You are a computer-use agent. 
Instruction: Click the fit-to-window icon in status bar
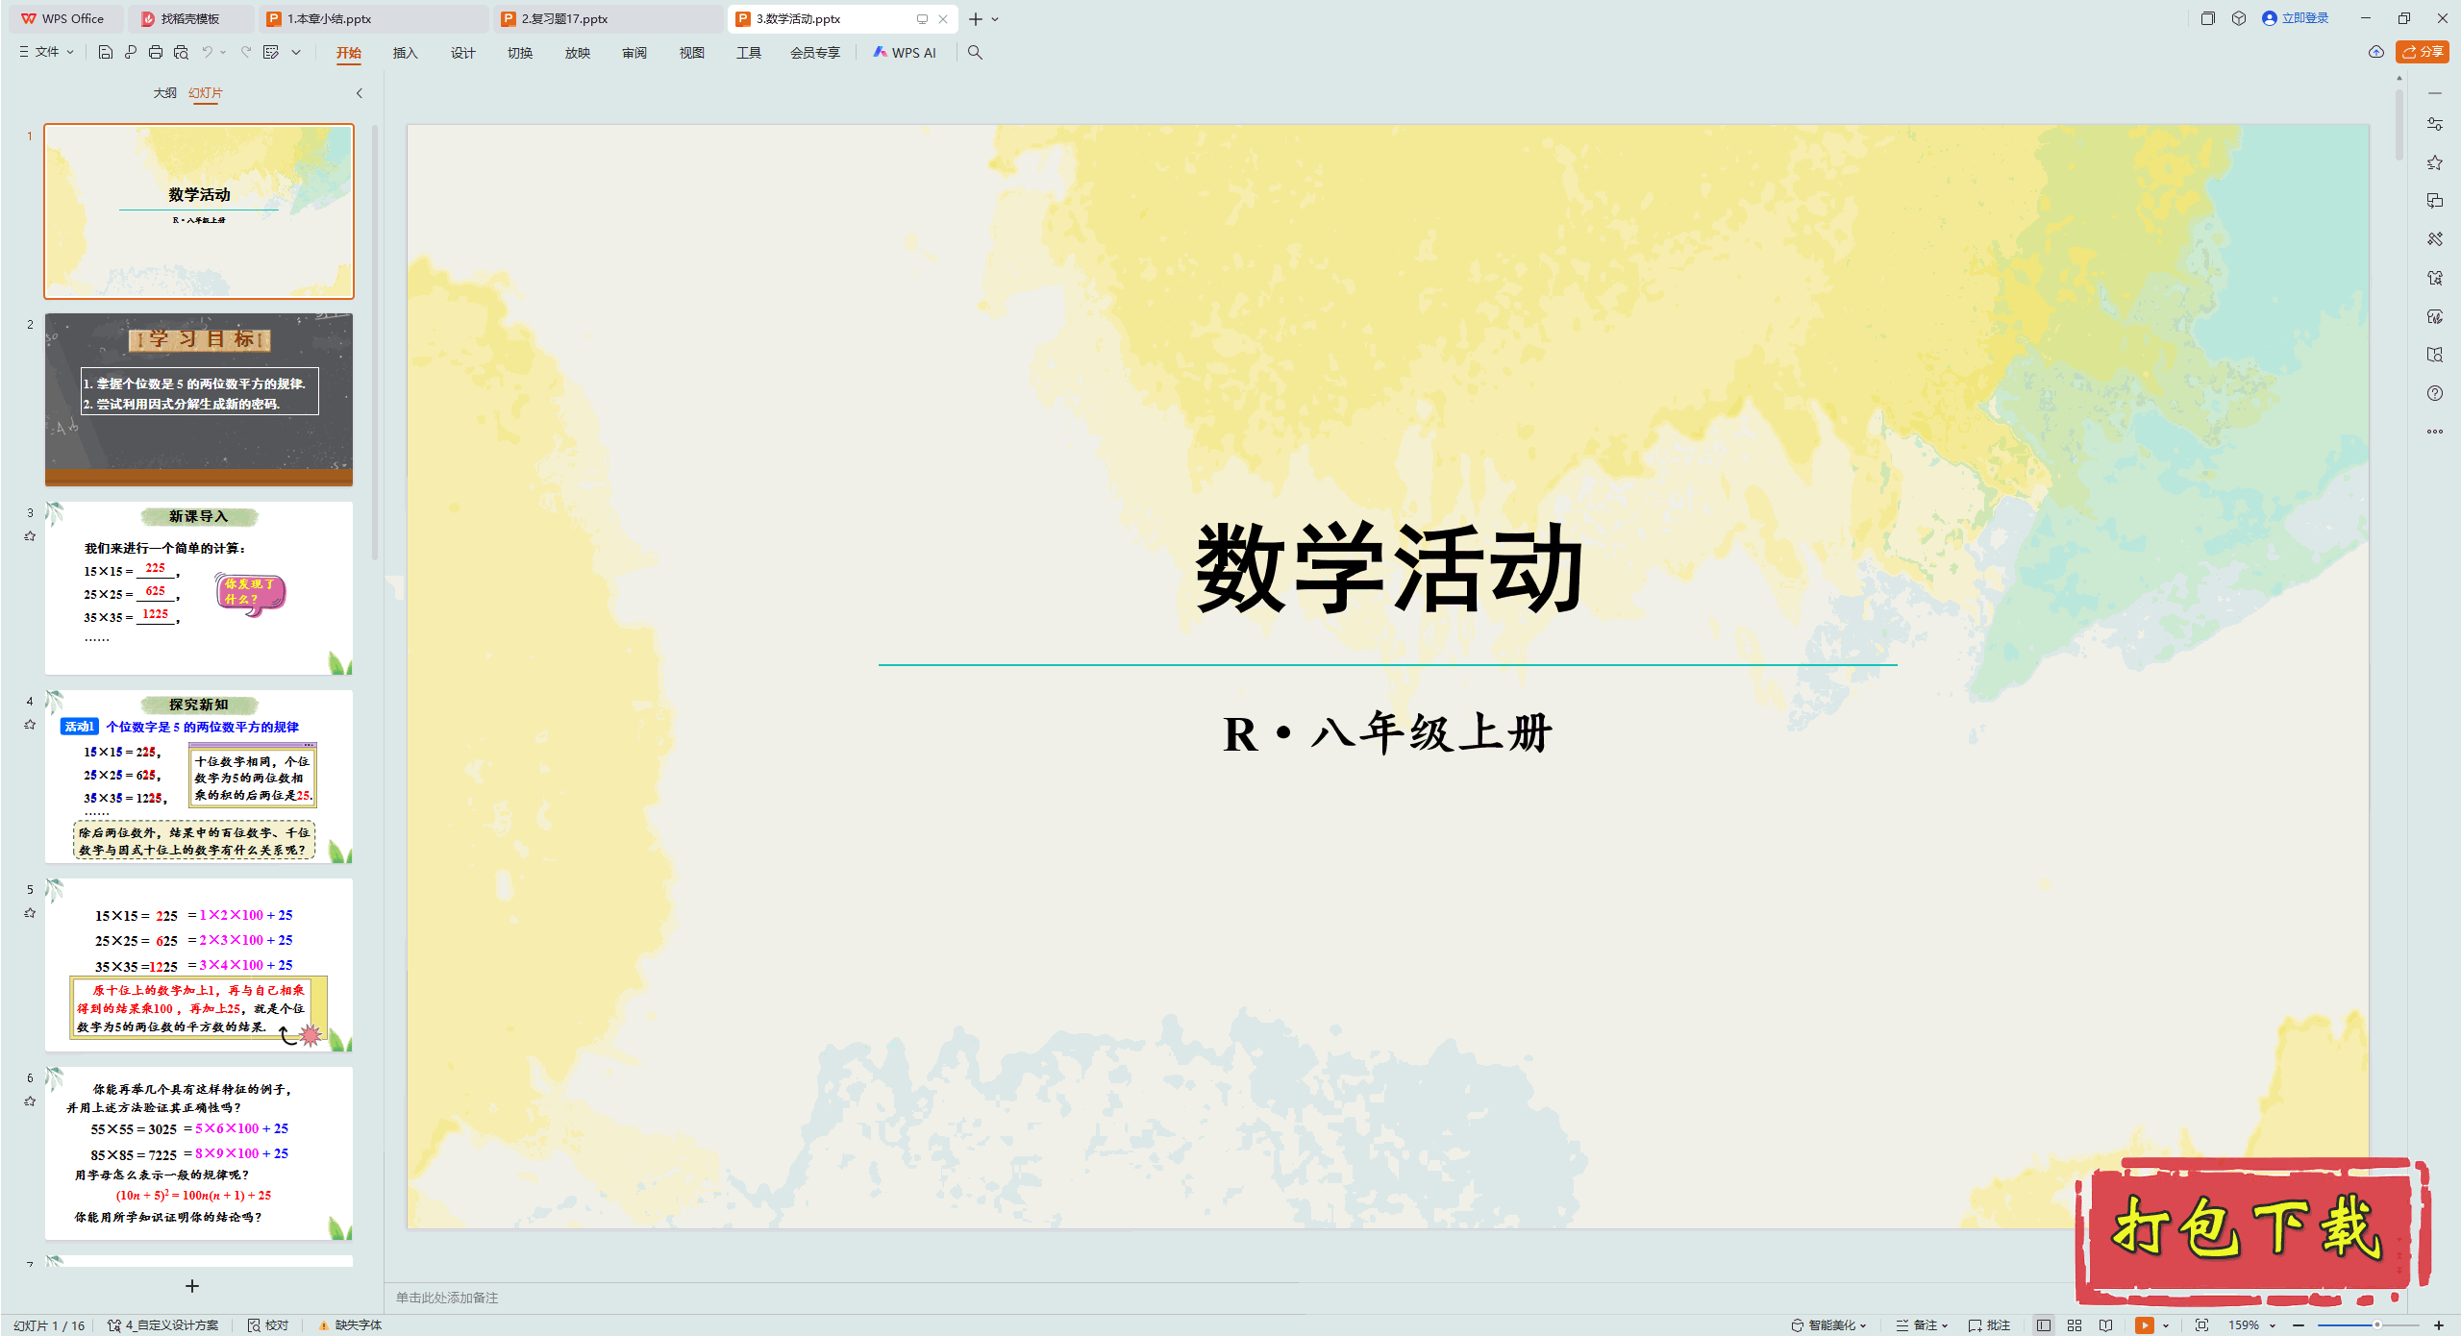point(2201,1324)
